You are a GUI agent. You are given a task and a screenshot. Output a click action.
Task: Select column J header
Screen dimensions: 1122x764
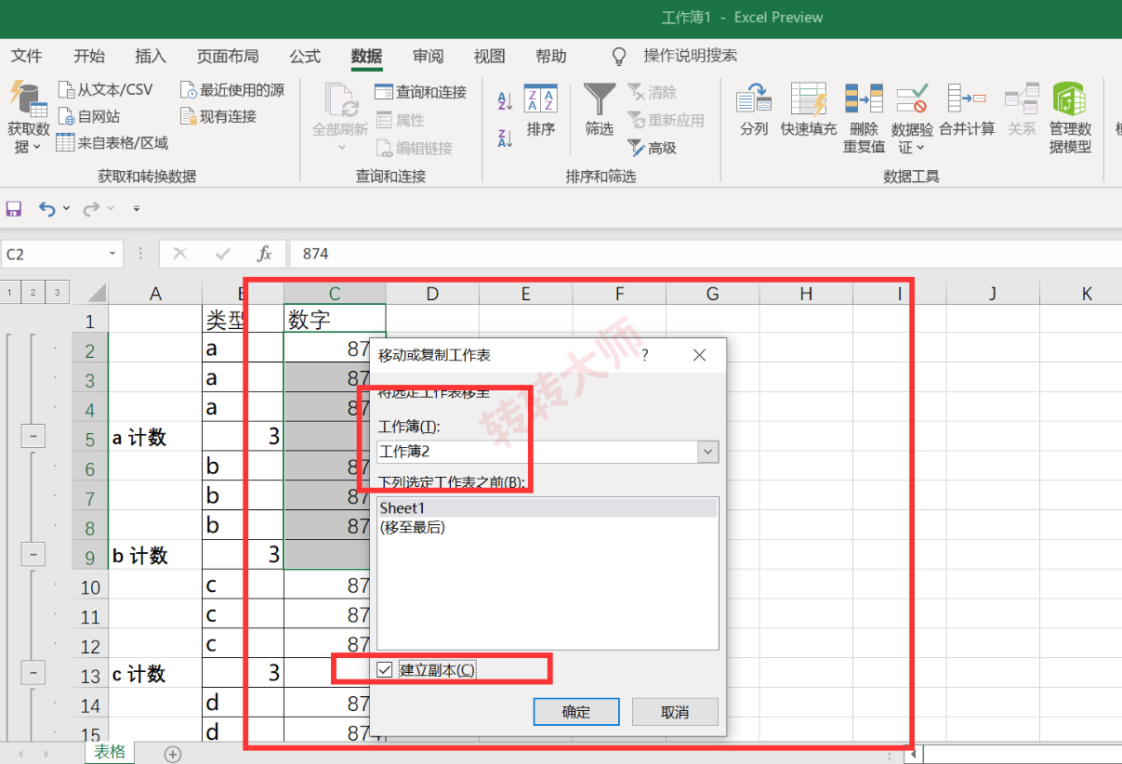point(993,294)
